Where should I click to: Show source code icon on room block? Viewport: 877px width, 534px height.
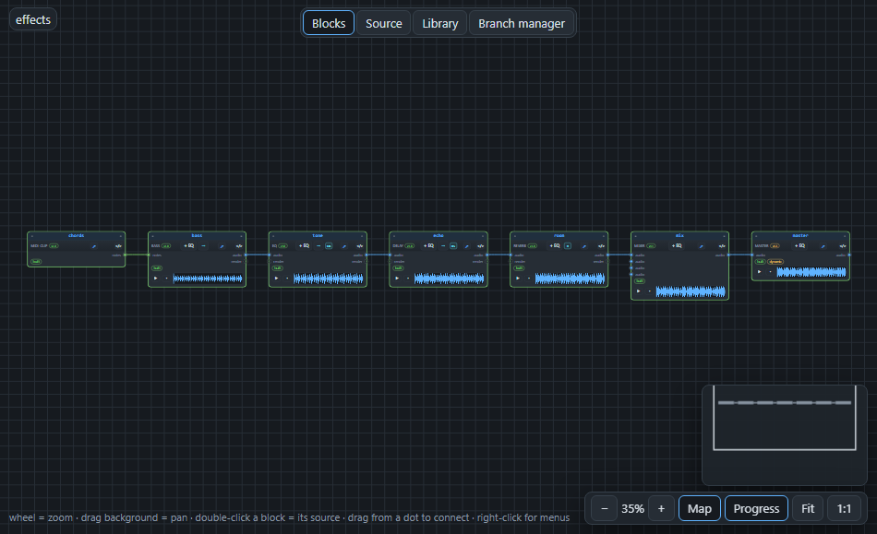(601, 245)
